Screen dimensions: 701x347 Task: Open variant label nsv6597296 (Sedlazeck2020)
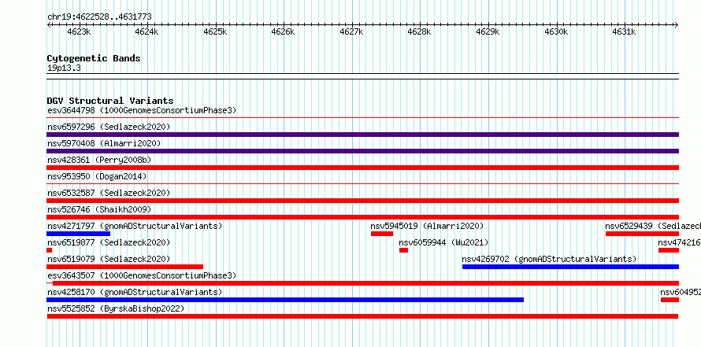click(109, 127)
